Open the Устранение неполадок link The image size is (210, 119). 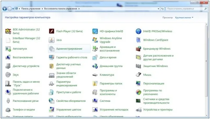(114, 109)
